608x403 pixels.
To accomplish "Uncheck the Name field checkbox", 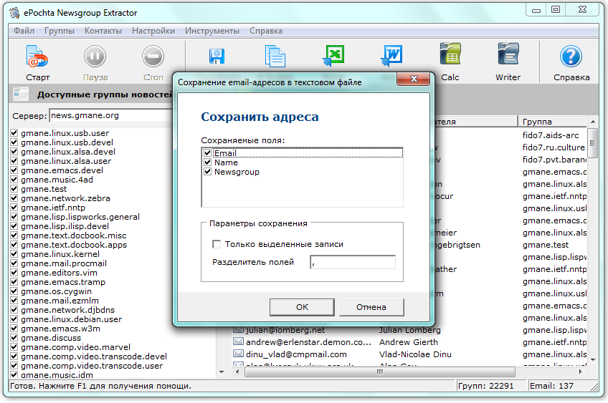I will (207, 162).
